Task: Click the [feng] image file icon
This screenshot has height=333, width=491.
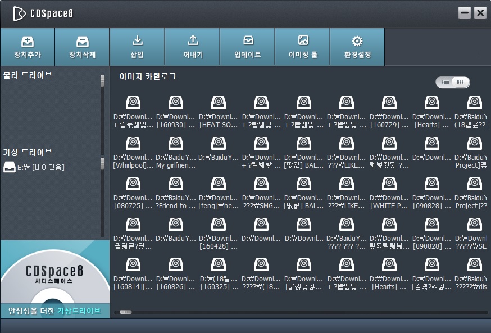Action: tap(219, 184)
